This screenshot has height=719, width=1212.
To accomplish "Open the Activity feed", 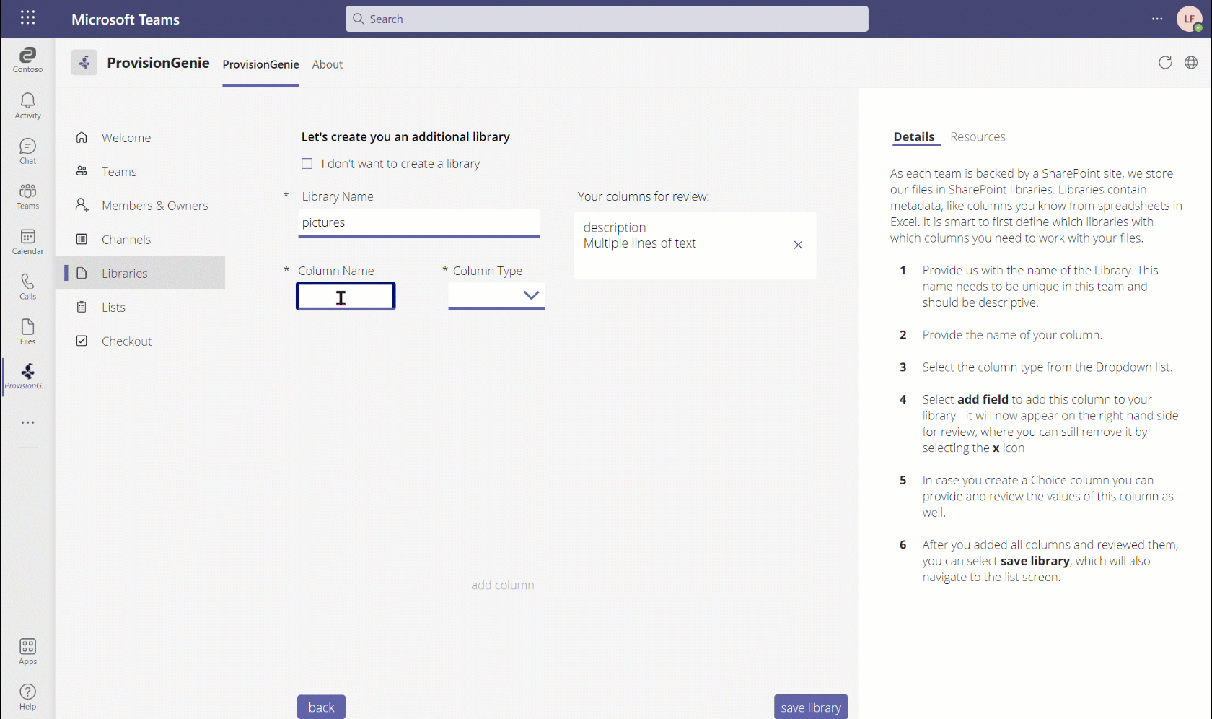I will tap(27, 106).
